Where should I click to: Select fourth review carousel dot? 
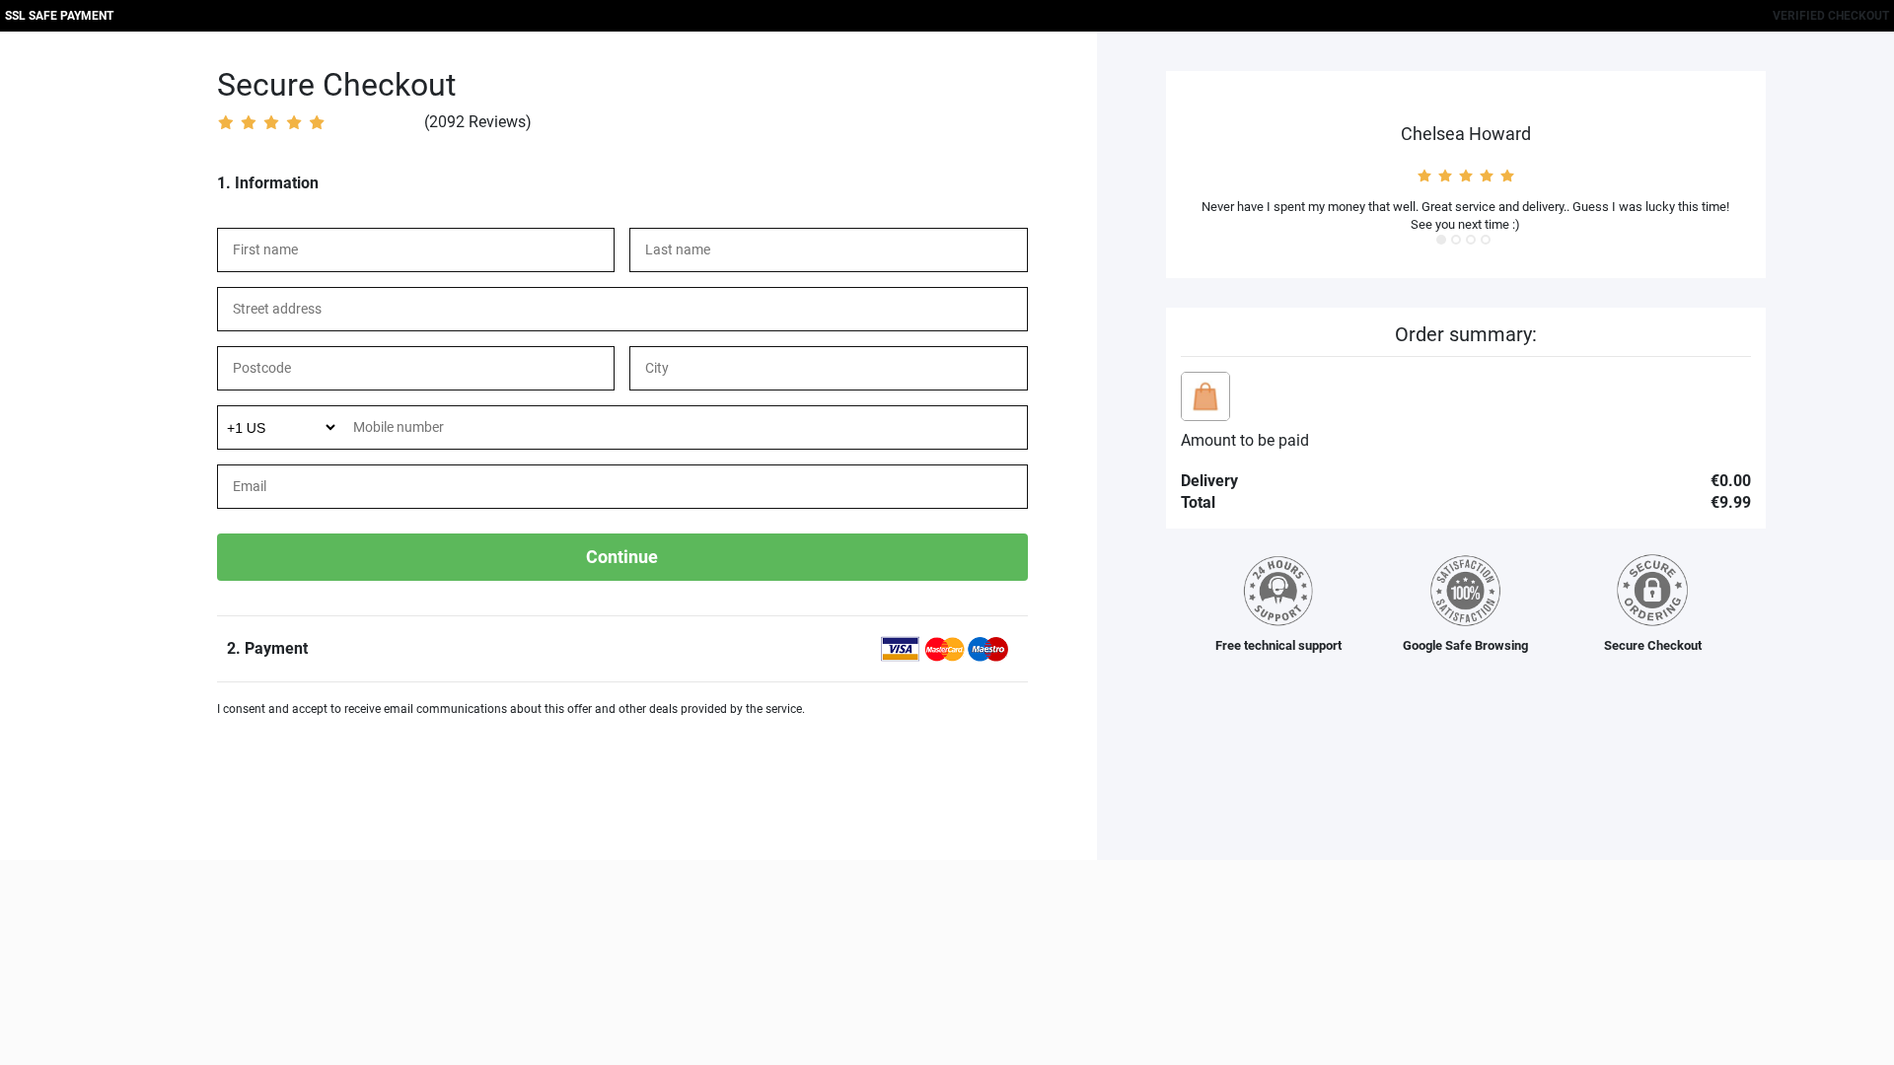[x=1486, y=240]
